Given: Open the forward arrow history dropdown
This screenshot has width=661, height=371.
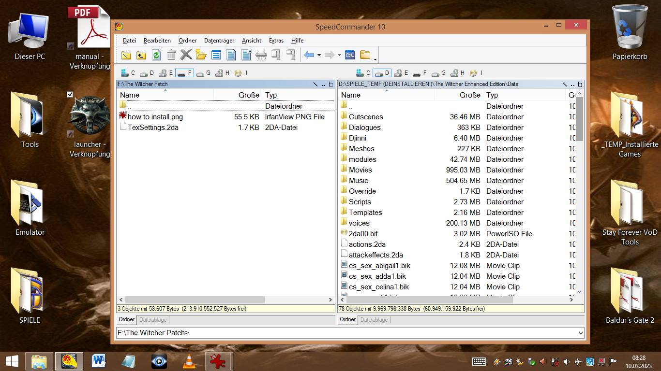Looking at the screenshot, I should (x=339, y=55).
